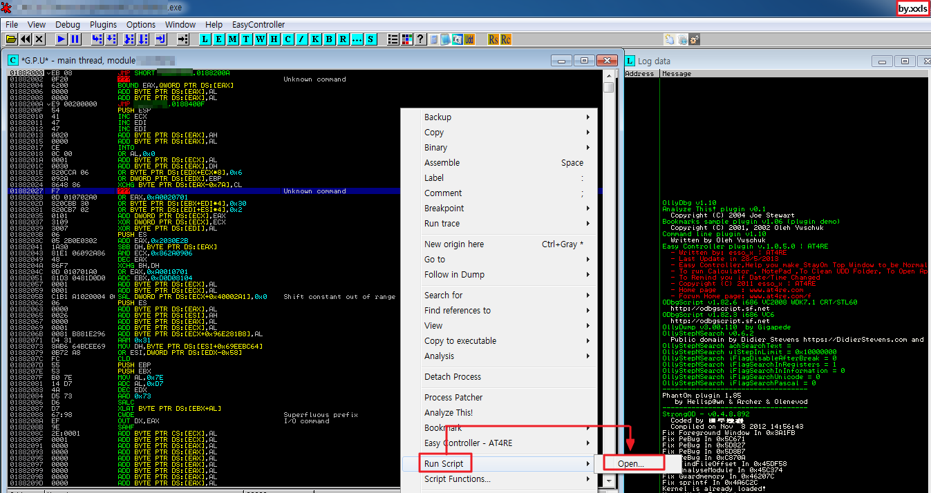Image resolution: width=931 pixels, height=493 pixels.
Task: Click the Address column header in Log data
Action: point(641,73)
